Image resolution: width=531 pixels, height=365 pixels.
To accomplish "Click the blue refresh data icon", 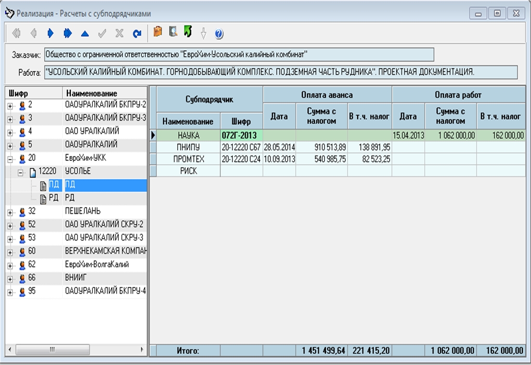I will pyautogui.click(x=137, y=34).
